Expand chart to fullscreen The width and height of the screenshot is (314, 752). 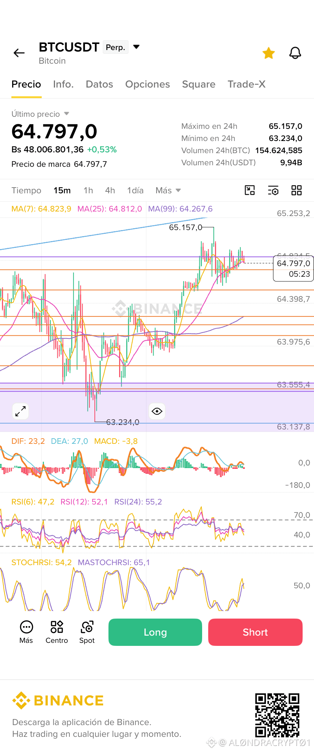20,411
